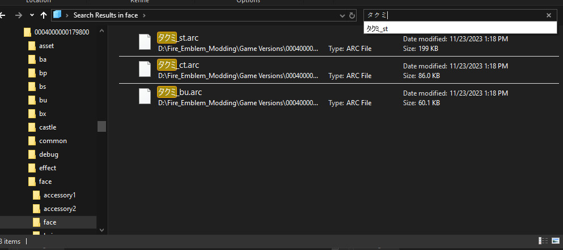Switch to details view in status bar
The height and width of the screenshot is (250, 563).
(544, 241)
